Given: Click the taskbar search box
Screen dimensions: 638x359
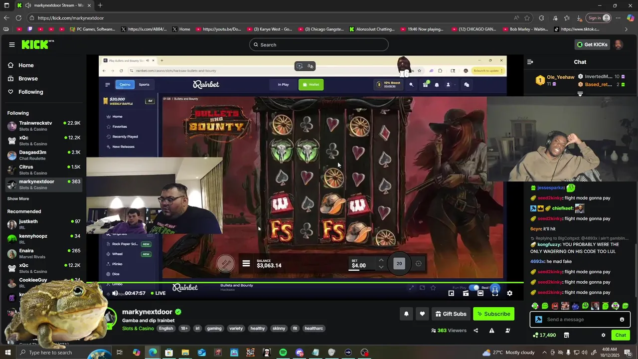Looking at the screenshot, I should (x=64, y=353).
